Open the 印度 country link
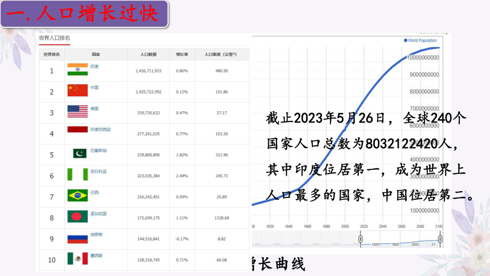Viewport: 490px width, 276px height. tap(95, 66)
